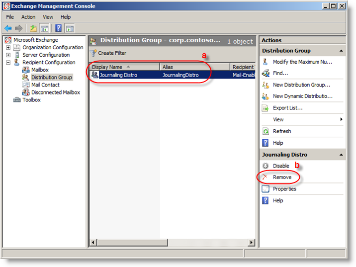Click the Modify the Maximum Number action icon
Screen dimensions: 356x267
(x=265, y=62)
